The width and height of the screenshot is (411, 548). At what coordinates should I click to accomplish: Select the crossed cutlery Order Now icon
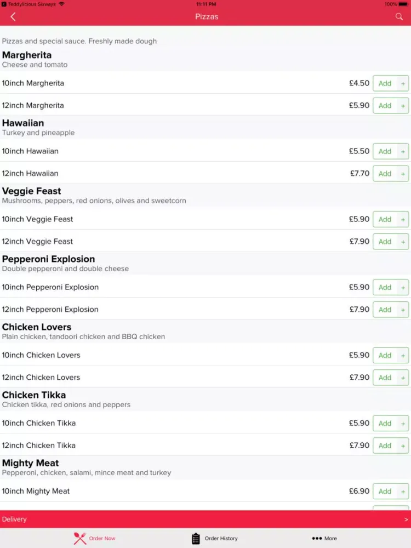[80, 538]
